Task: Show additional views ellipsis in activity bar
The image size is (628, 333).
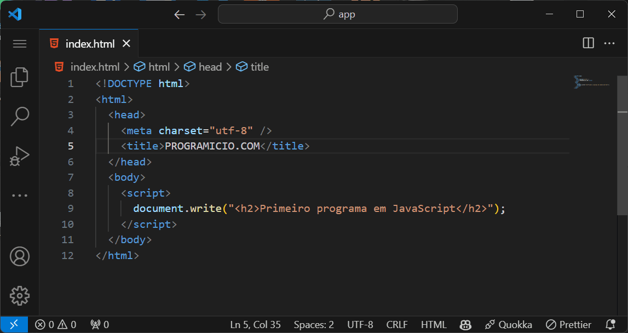Action: (x=20, y=196)
